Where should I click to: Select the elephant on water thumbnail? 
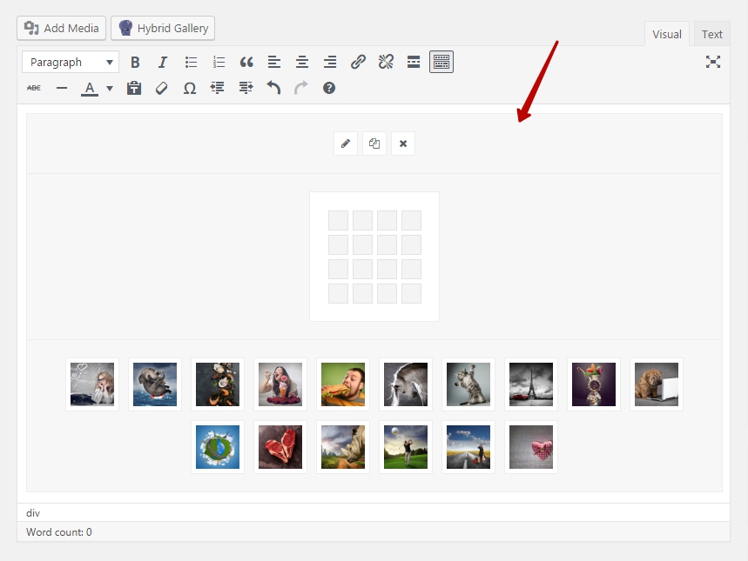click(x=155, y=384)
